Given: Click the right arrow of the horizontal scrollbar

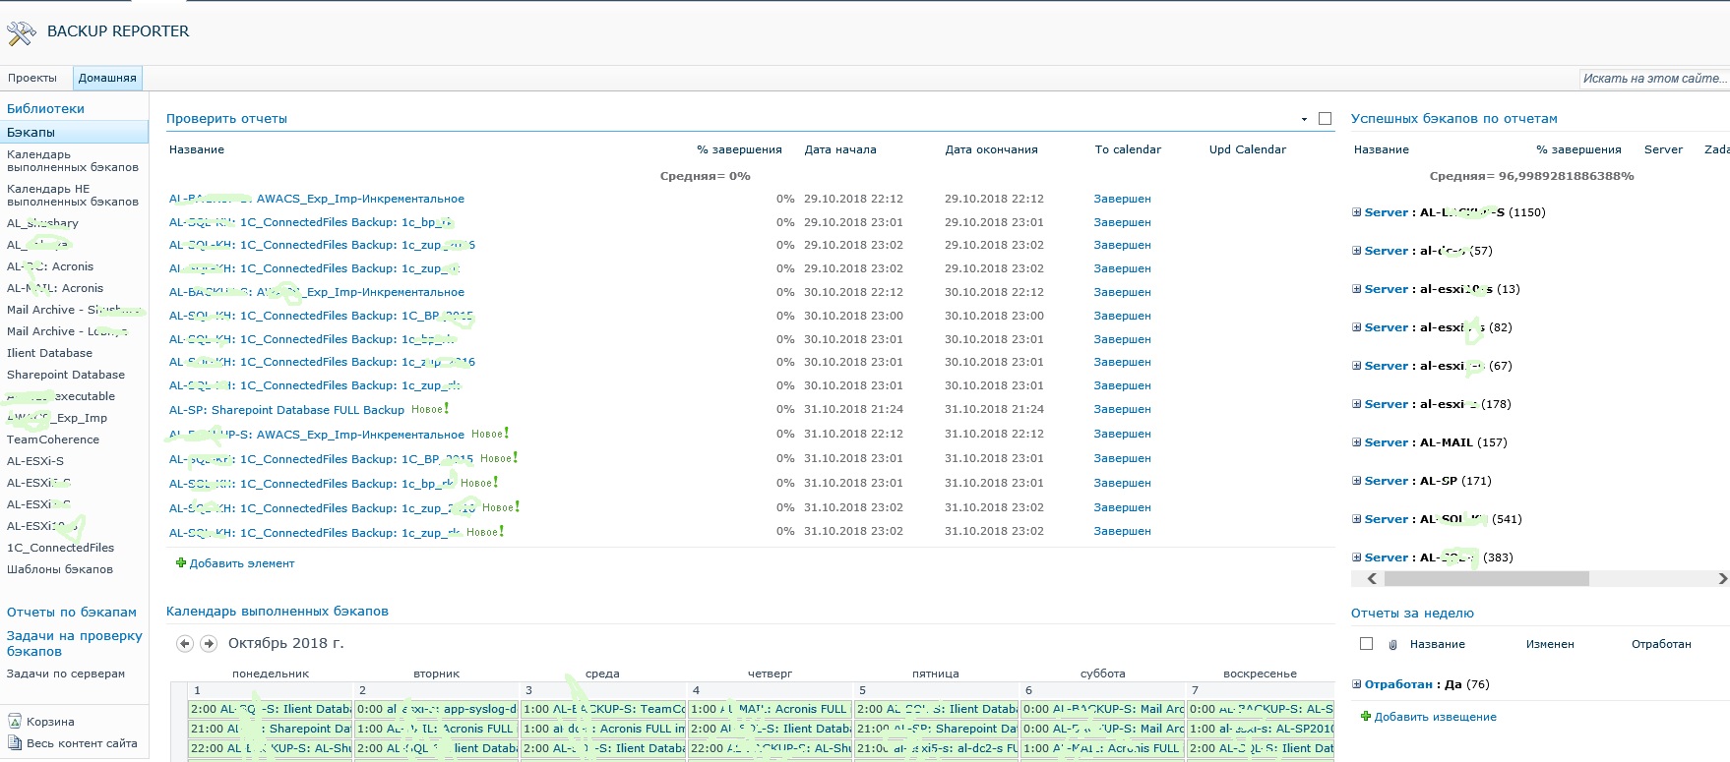Looking at the screenshot, I should 1722,579.
